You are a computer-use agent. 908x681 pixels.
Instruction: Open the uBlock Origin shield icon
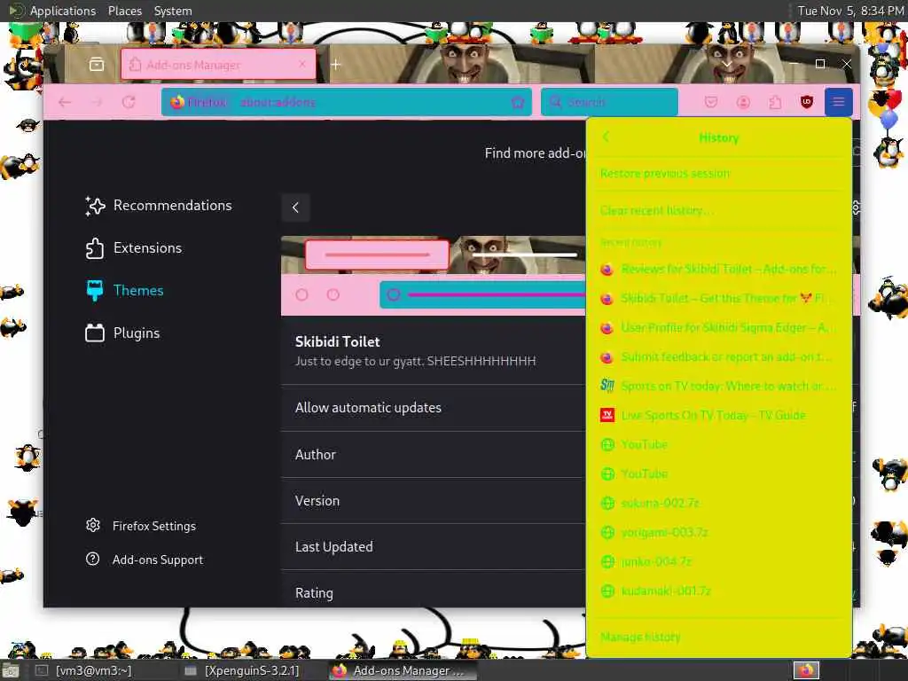[807, 103]
